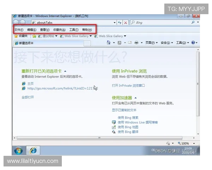
Task: Click 使用 Bing 翻译 accelerator
Action: (x=128, y=132)
